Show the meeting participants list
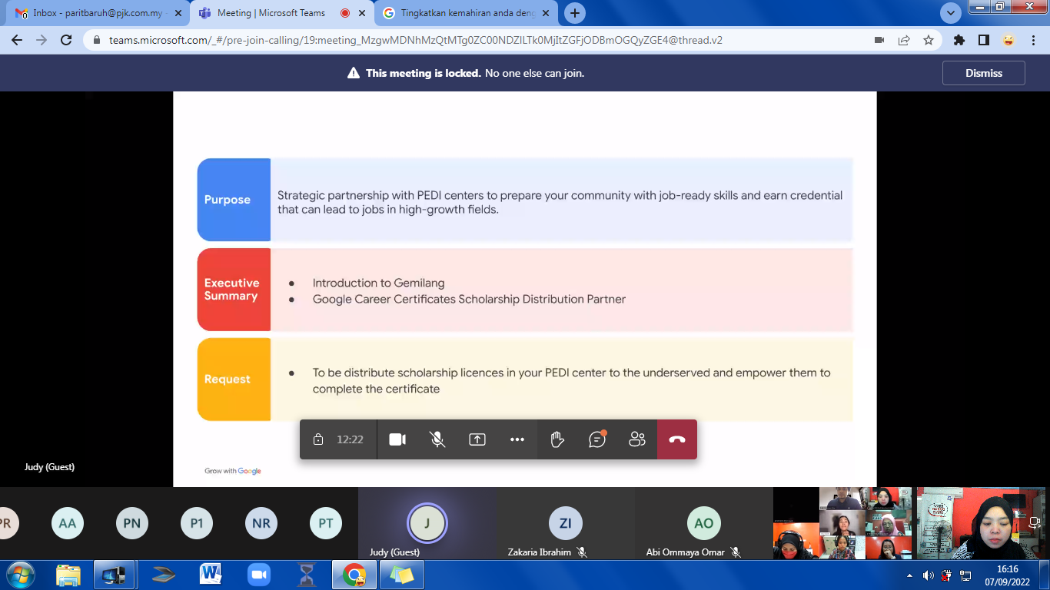Viewport: 1050px width, 590px height. coord(637,439)
